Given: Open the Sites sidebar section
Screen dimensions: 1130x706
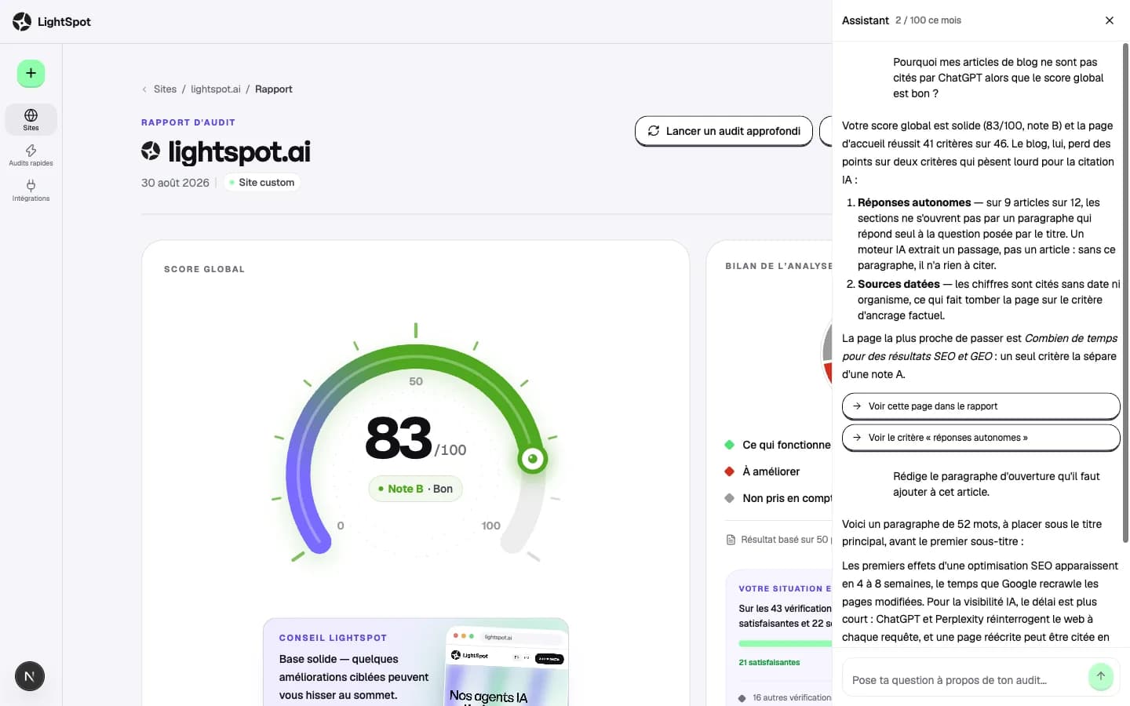Looking at the screenshot, I should click(x=31, y=119).
